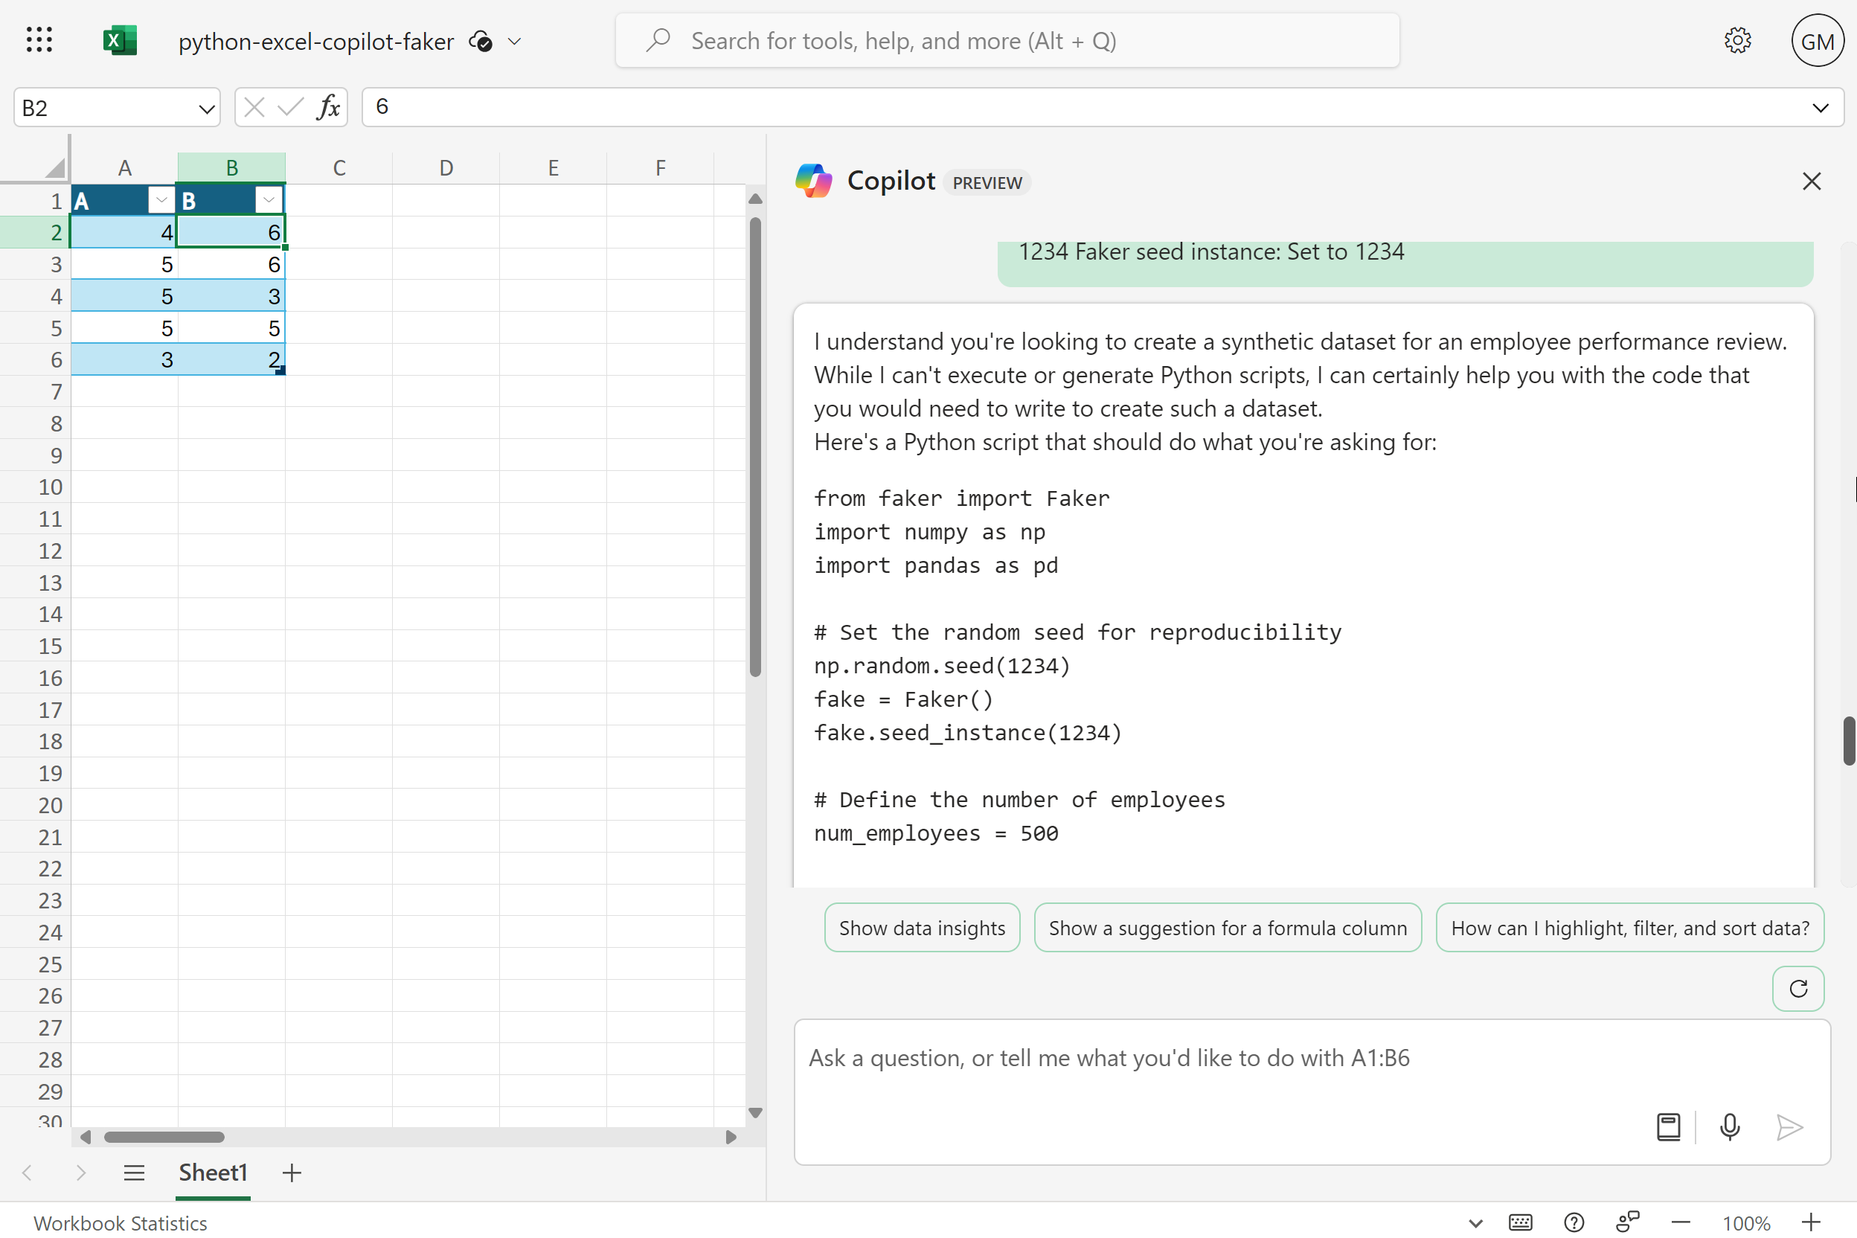Image resolution: width=1857 pixels, height=1238 pixels.
Task: Click the microphone icon in Copilot
Action: [1729, 1126]
